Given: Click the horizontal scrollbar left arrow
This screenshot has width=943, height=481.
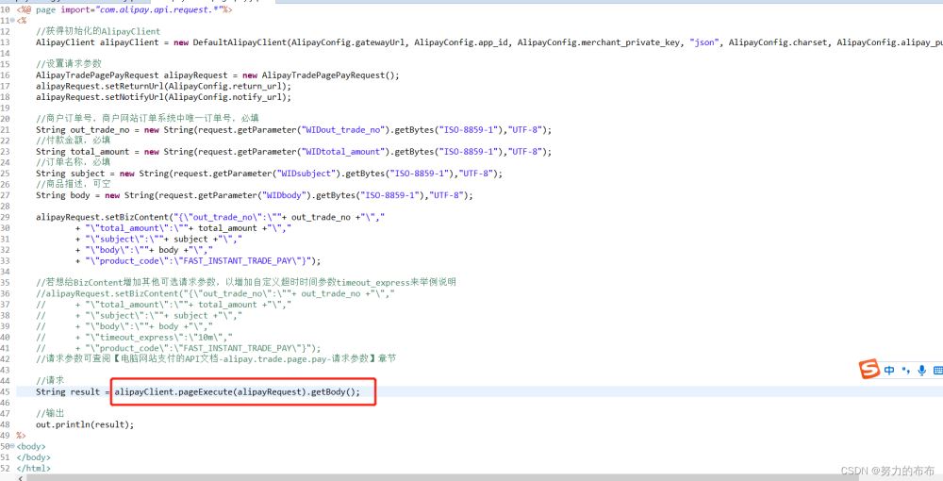Looking at the screenshot, I should tap(21, 477).
